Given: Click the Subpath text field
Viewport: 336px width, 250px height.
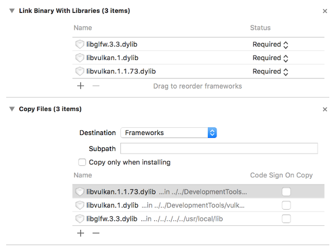Looking at the screenshot, I should [219, 149].
